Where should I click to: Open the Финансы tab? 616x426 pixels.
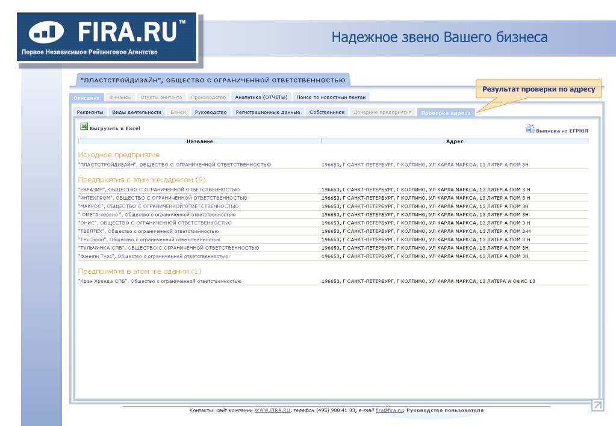click(120, 97)
